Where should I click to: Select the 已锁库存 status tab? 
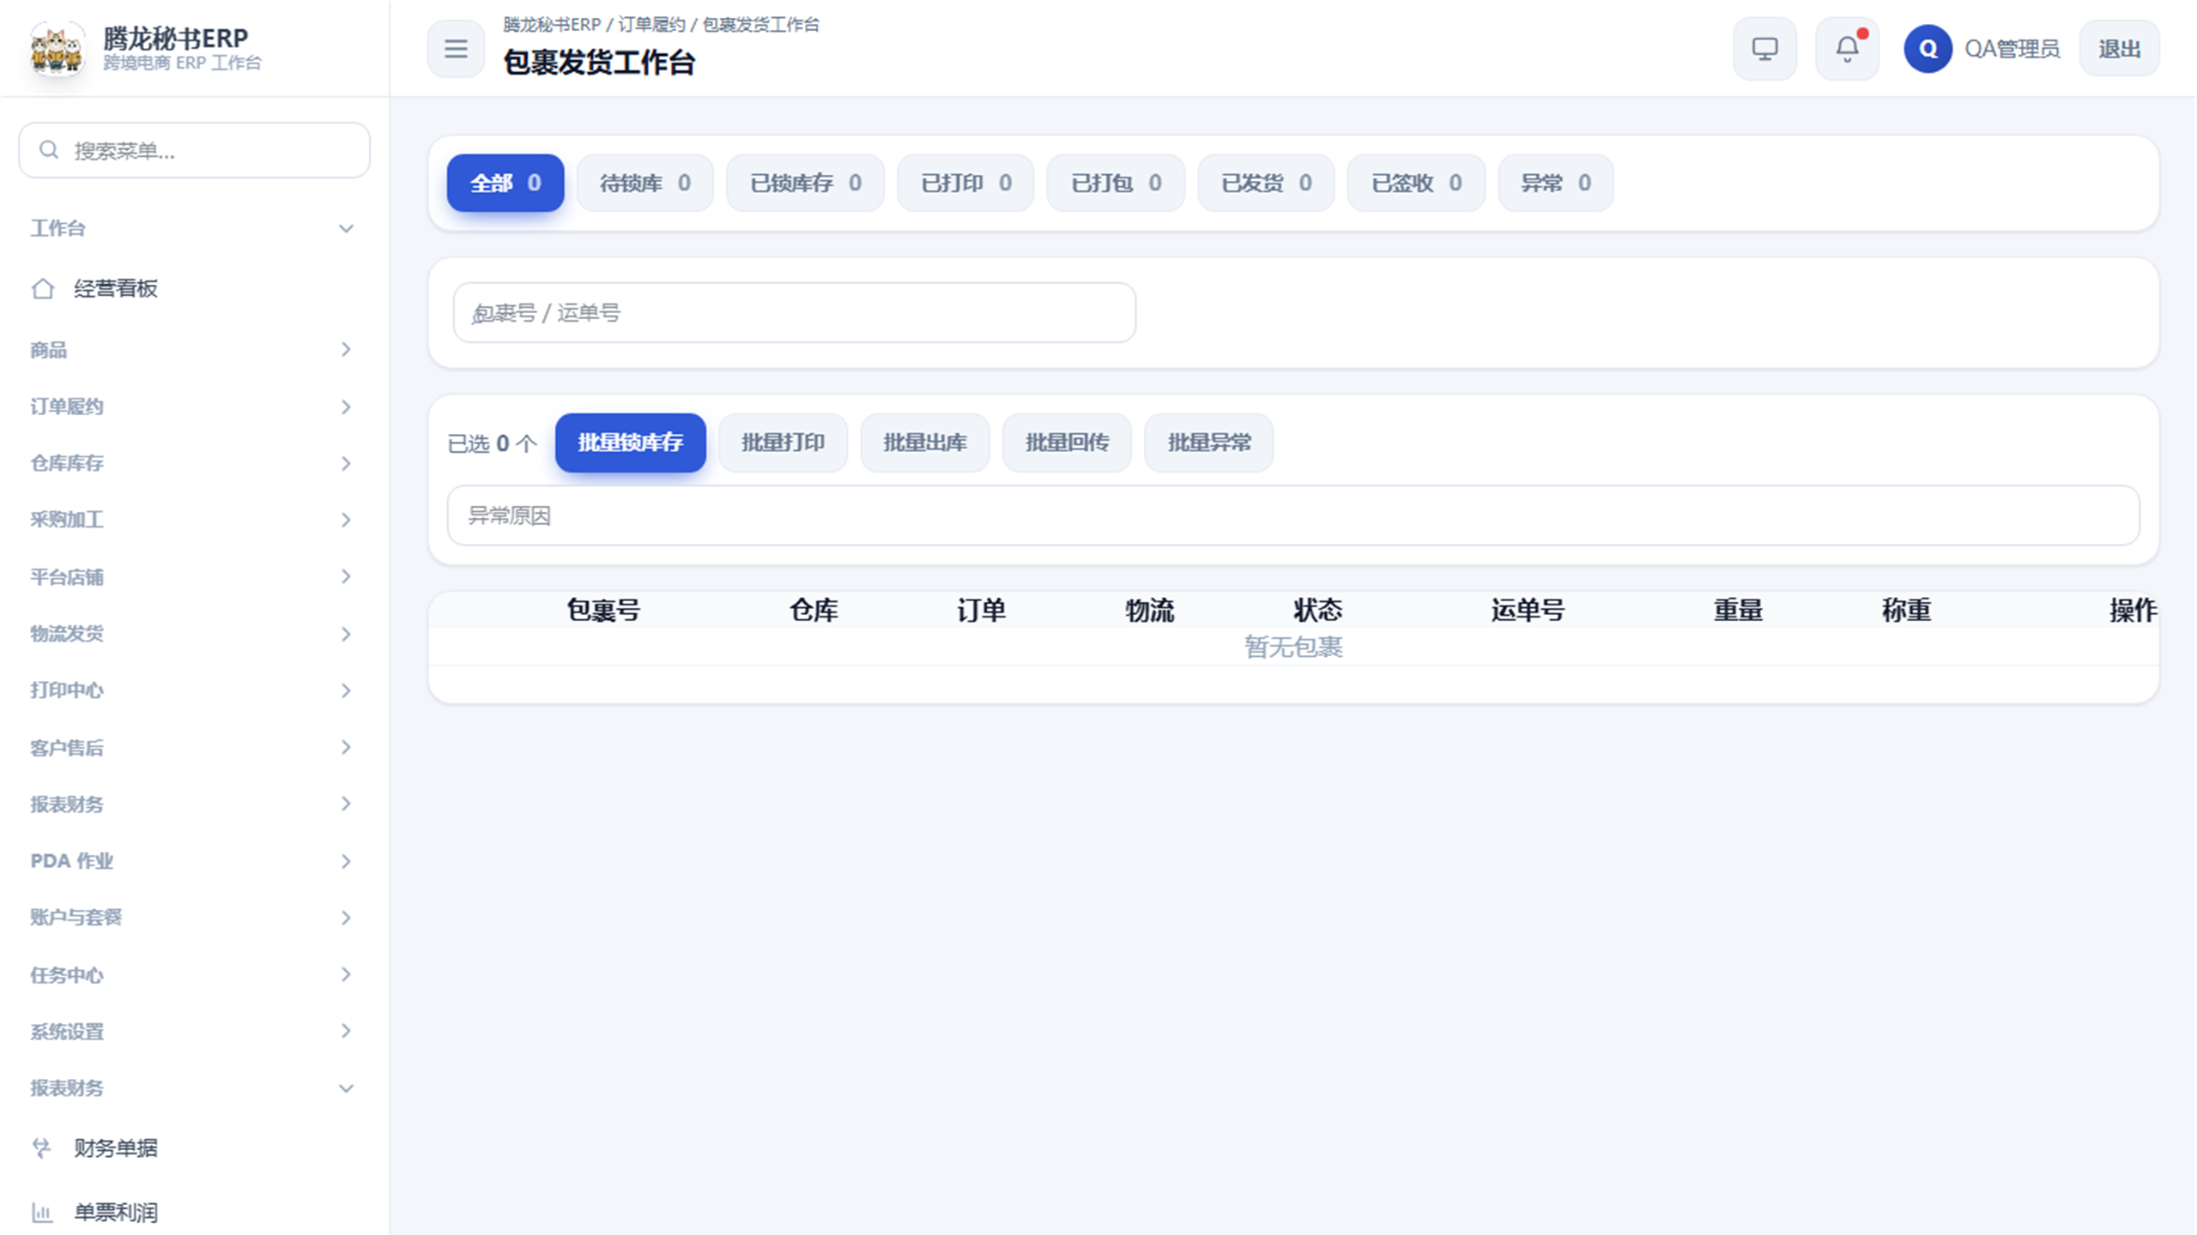pyautogui.click(x=805, y=183)
